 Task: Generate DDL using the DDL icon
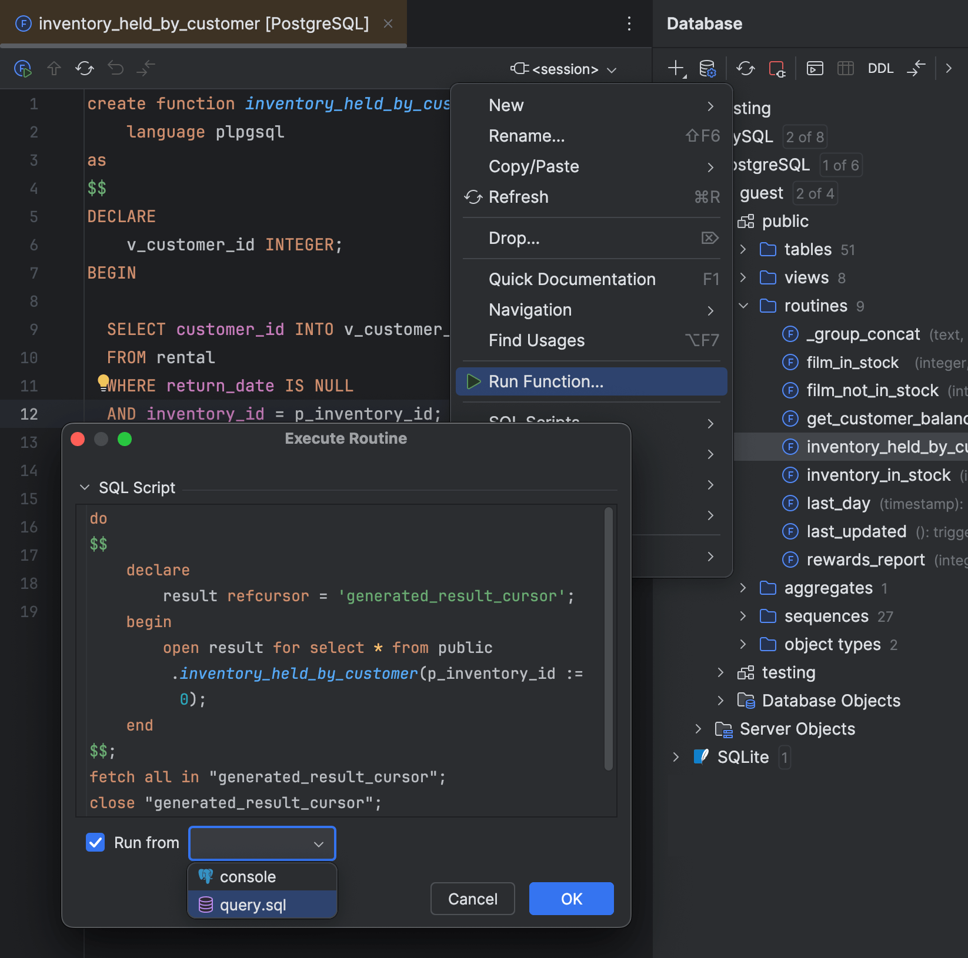pyautogui.click(x=880, y=68)
